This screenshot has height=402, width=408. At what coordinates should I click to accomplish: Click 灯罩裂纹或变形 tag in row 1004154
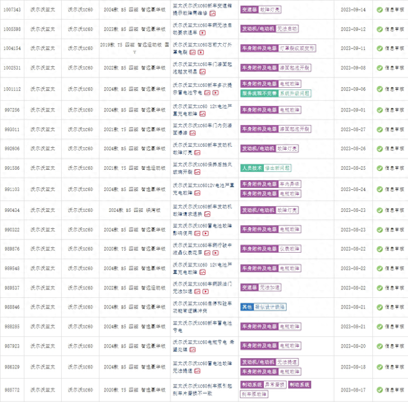[297, 48]
